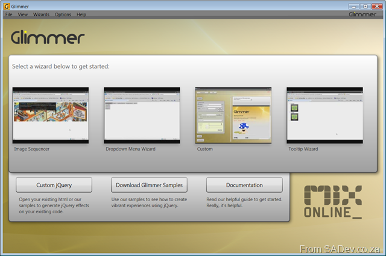Click the Glimmer app icon in title bar
This screenshot has height=256, width=386.
pos(7,6)
